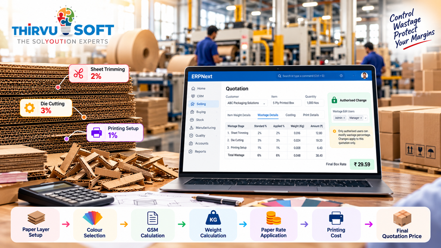Open the Print Details tab
441x248 pixels.
tap(311, 115)
